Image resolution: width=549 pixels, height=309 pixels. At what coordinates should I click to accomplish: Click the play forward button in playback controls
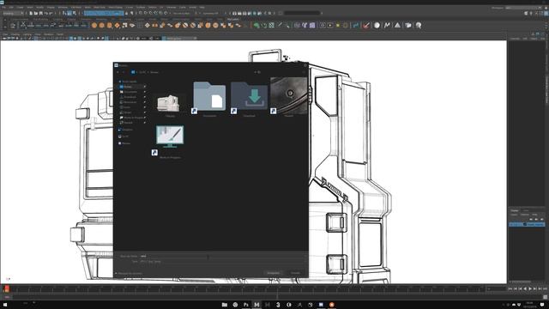coord(530,288)
